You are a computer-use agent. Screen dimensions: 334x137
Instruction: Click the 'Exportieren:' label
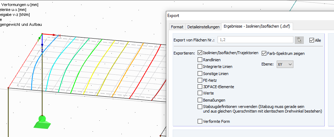(x=184, y=53)
